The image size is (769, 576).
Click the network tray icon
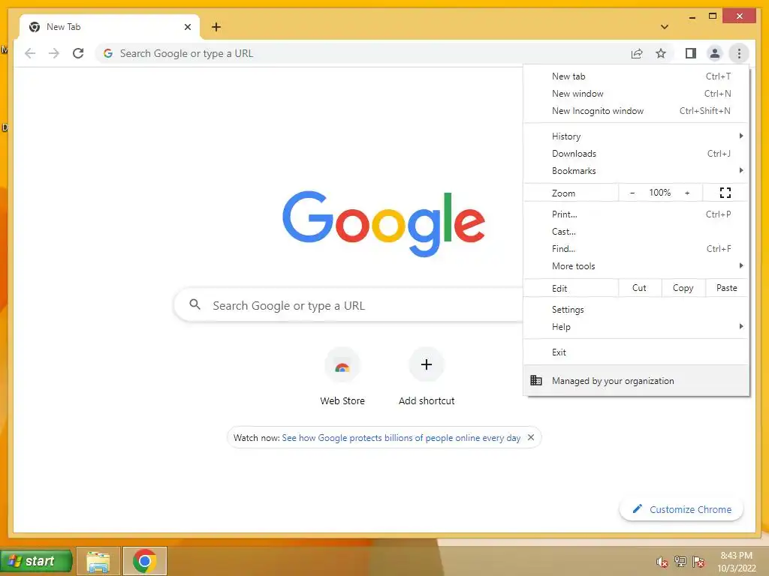point(680,561)
